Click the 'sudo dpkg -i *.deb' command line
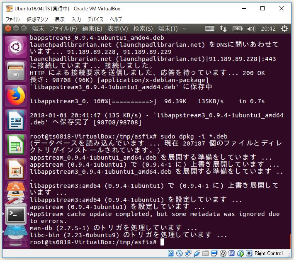The width and height of the screenshot is (294, 260). 194,136
